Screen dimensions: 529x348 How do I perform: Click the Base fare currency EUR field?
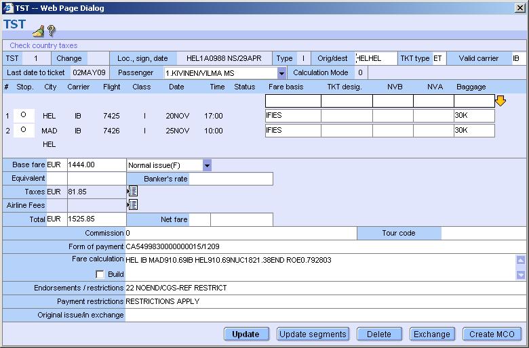[x=57, y=165]
